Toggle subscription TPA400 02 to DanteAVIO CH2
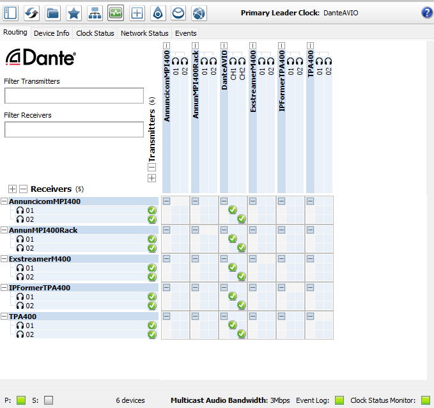Screen dimensions: 434x408 pos(242,334)
